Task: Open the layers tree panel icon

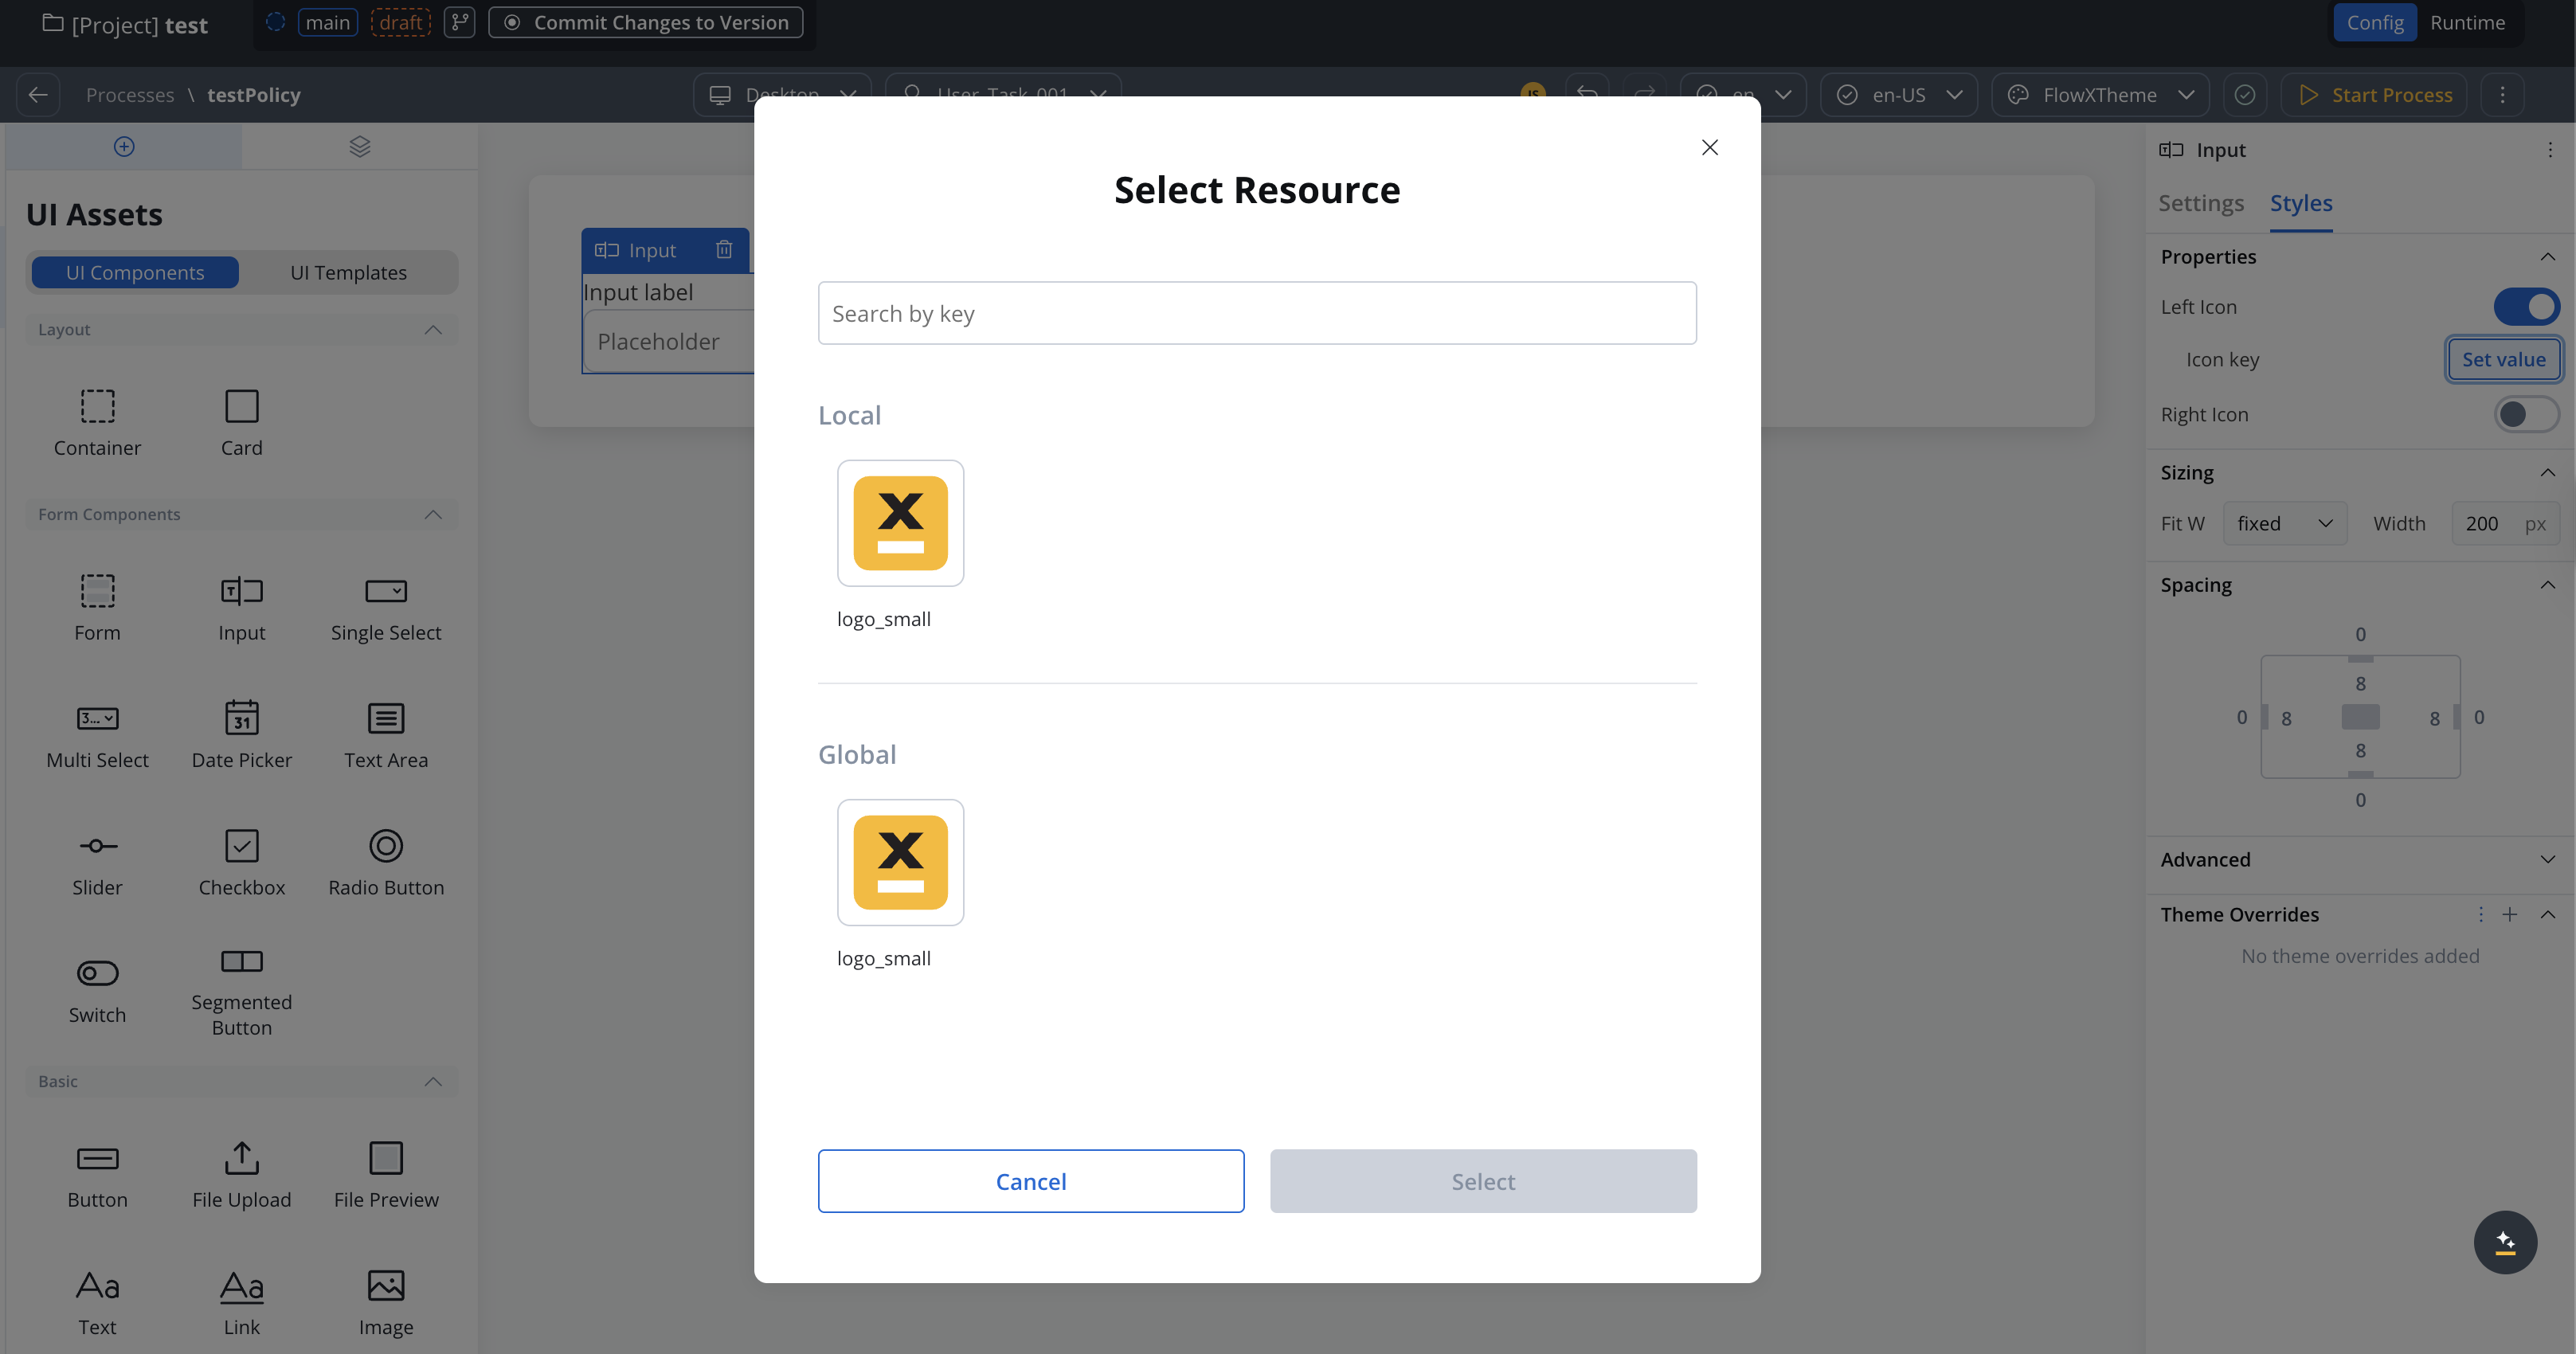Action: pyautogui.click(x=360, y=147)
